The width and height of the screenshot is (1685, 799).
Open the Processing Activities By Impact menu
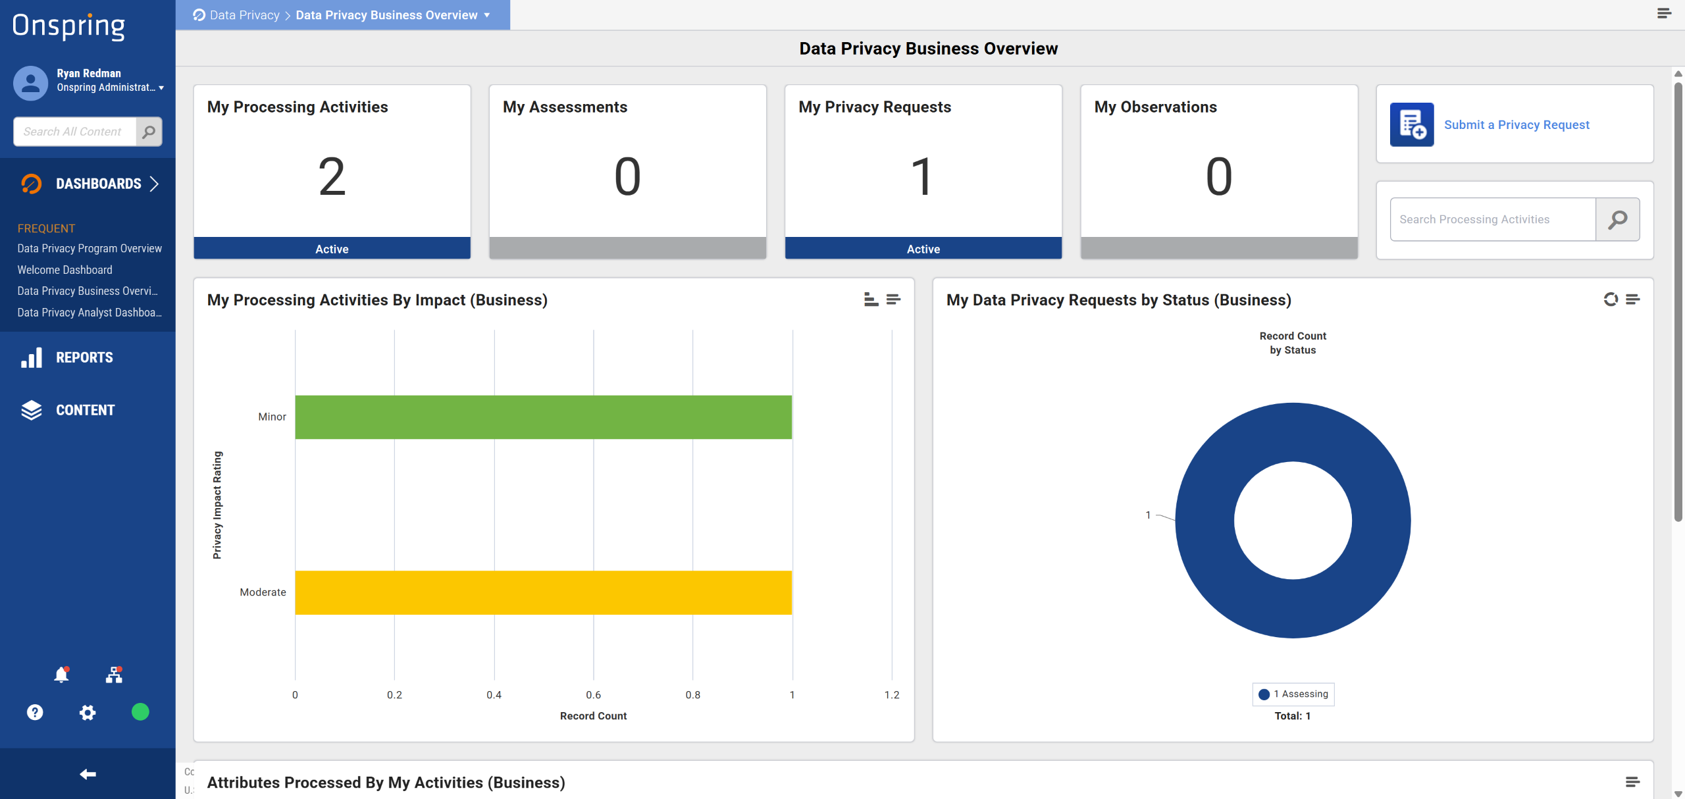point(893,299)
